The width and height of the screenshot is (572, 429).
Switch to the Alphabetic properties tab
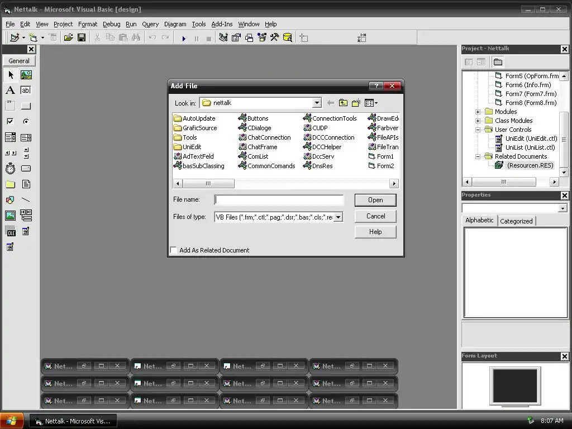click(479, 220)
